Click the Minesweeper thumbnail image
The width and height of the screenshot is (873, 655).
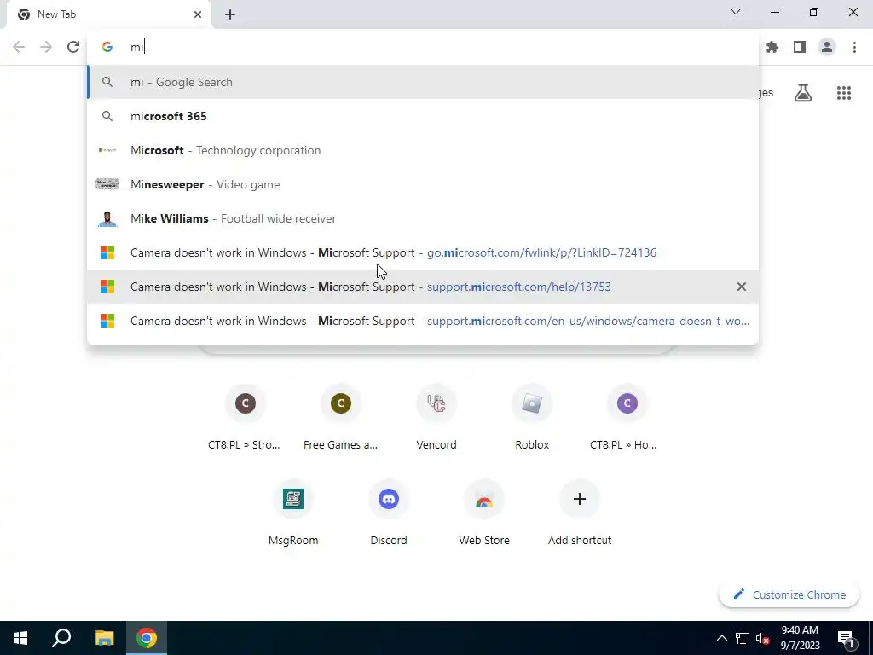click(107, 184)
